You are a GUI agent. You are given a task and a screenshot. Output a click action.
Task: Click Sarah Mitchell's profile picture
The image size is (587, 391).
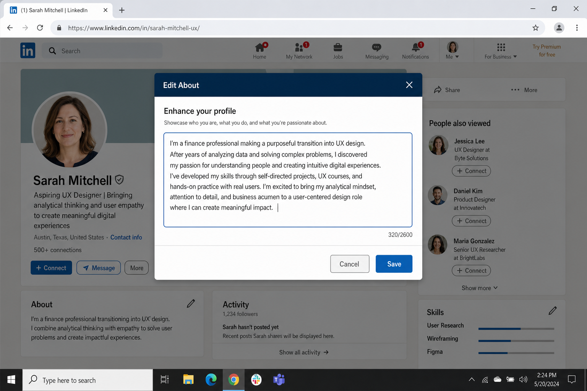(x=70, y=129)
